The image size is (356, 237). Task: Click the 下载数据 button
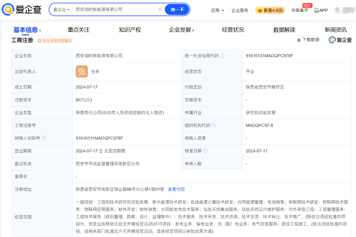[308, 40]
